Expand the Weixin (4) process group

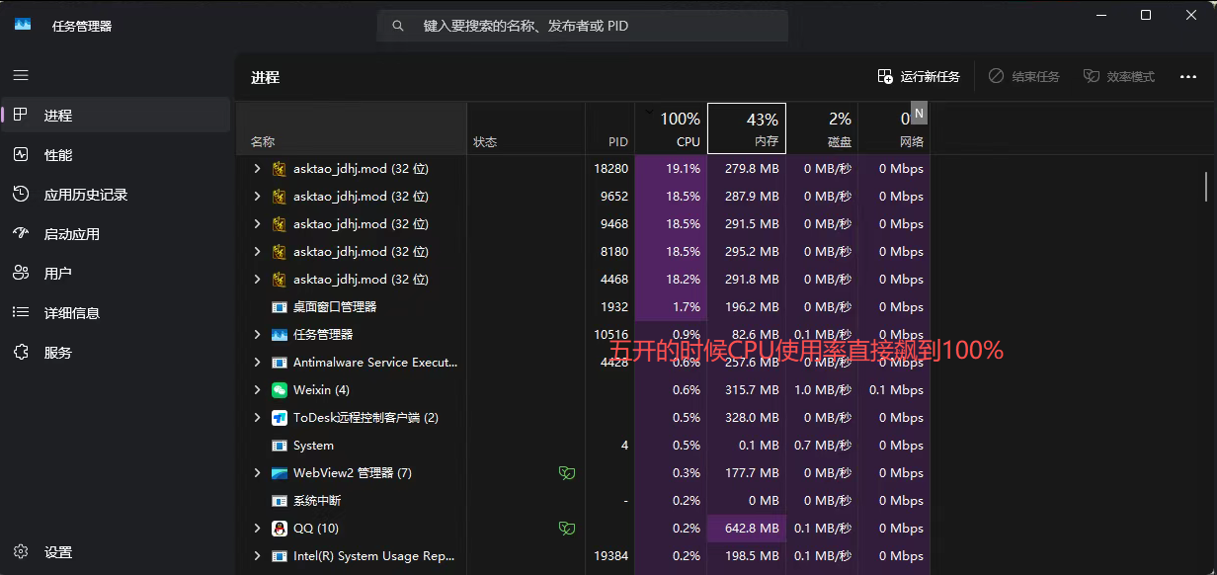pos(257,390)
